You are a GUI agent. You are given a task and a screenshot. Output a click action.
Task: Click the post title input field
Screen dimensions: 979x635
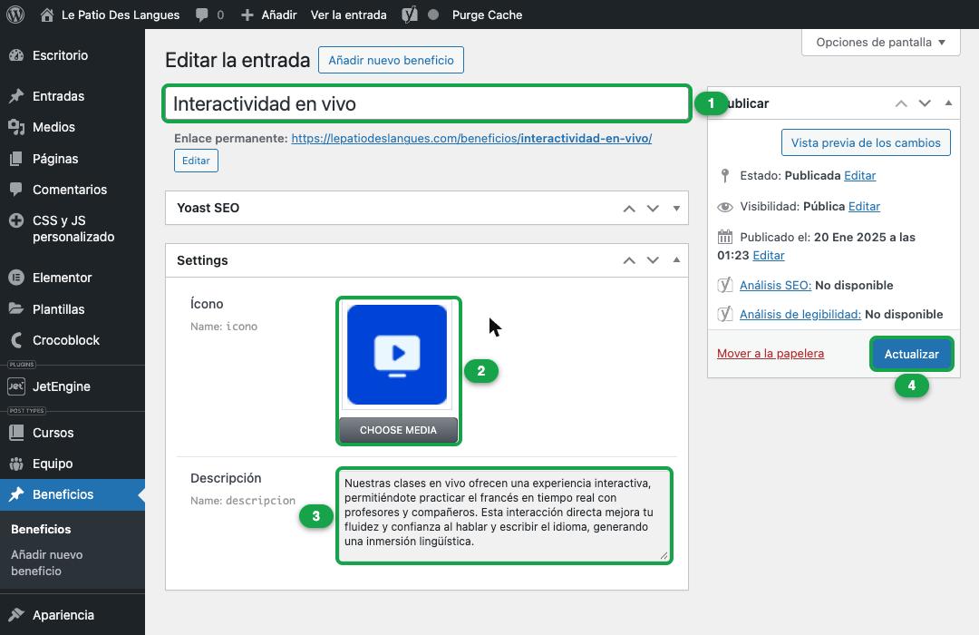[x=427, y=103]
